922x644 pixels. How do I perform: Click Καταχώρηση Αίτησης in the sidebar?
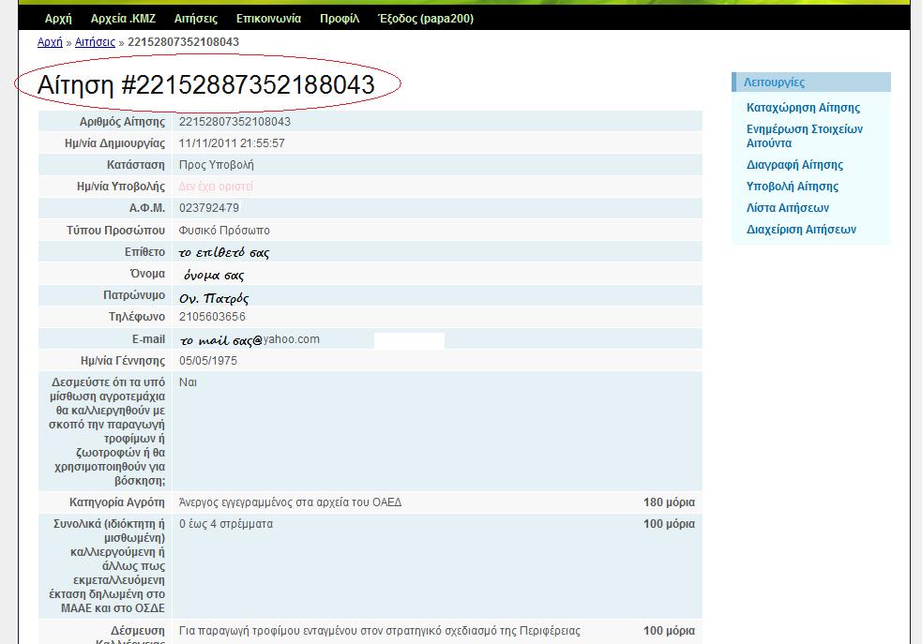(x=803, y=108)
